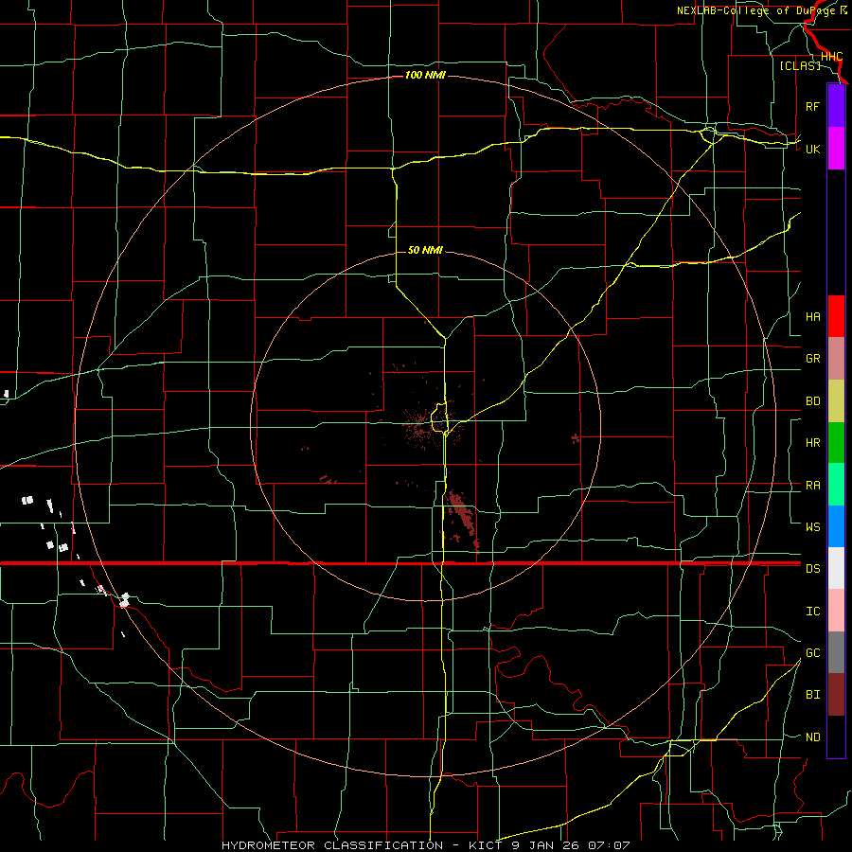The width and height of the screenshot is (852, 852).
Task: Click the HA legend label
Action: pyautogui.click(x=812, y=317)
